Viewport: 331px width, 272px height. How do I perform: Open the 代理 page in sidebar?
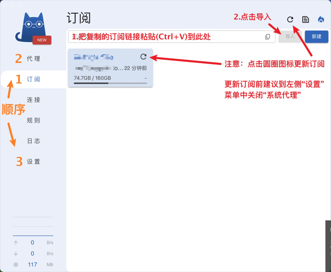[33, 59]
